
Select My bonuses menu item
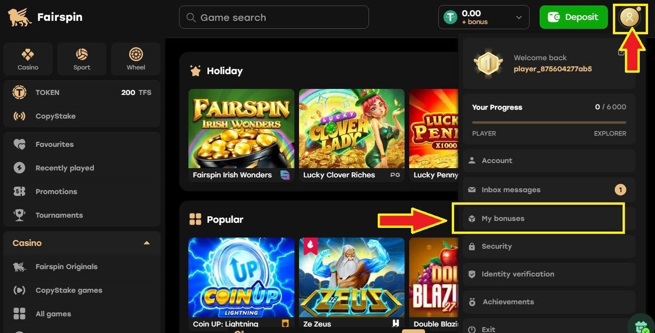pyautogui.click(x=503, y=219)
